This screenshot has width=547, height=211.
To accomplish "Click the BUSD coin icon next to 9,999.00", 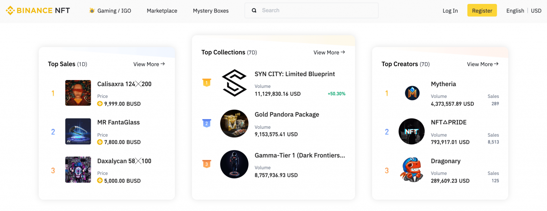I will click(x=100, y=104).
